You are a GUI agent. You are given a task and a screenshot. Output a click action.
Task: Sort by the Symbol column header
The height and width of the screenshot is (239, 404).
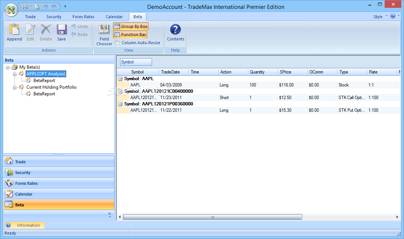pyautogui.click(x=138, y=72)
